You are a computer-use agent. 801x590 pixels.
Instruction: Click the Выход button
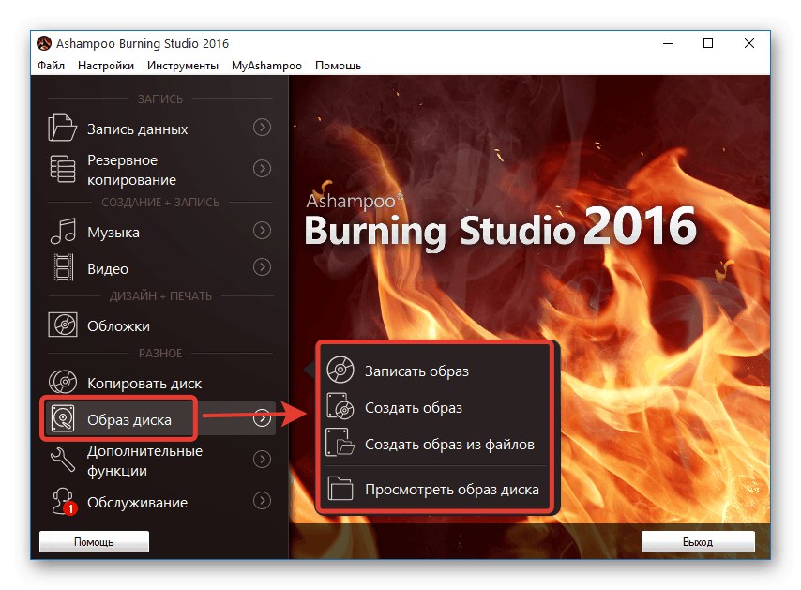[x=697, y=541]
